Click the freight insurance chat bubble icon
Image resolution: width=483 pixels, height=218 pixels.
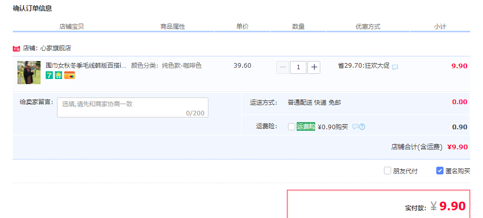coord(355,127)
